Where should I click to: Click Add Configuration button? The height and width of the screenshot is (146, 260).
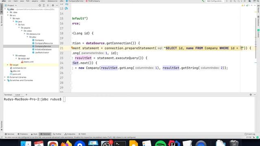coord(215,1)
